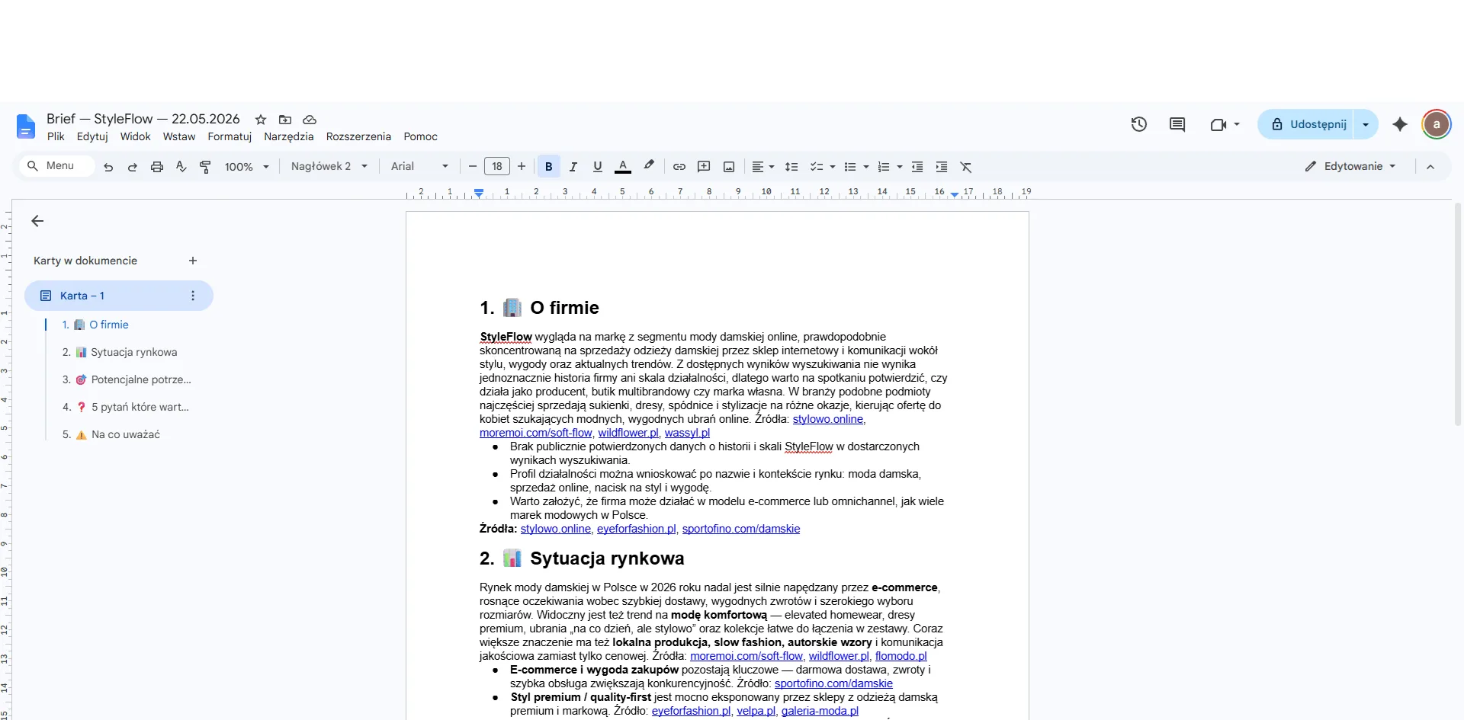Toggle bold formatting
1464x720 pixels.
click(549, 167)
